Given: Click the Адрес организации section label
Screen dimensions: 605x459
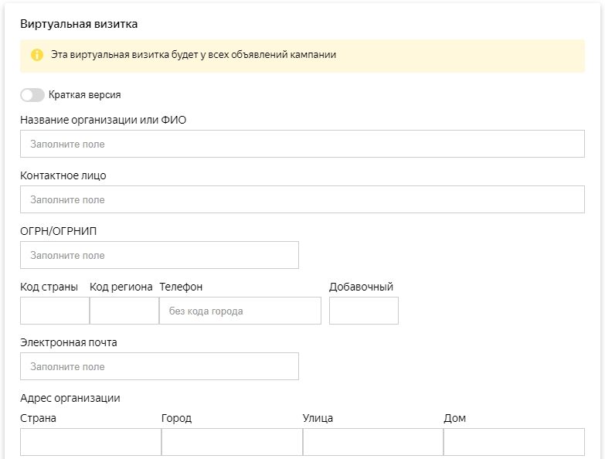Looking at the screenshot, I should (x=70, y=398).
